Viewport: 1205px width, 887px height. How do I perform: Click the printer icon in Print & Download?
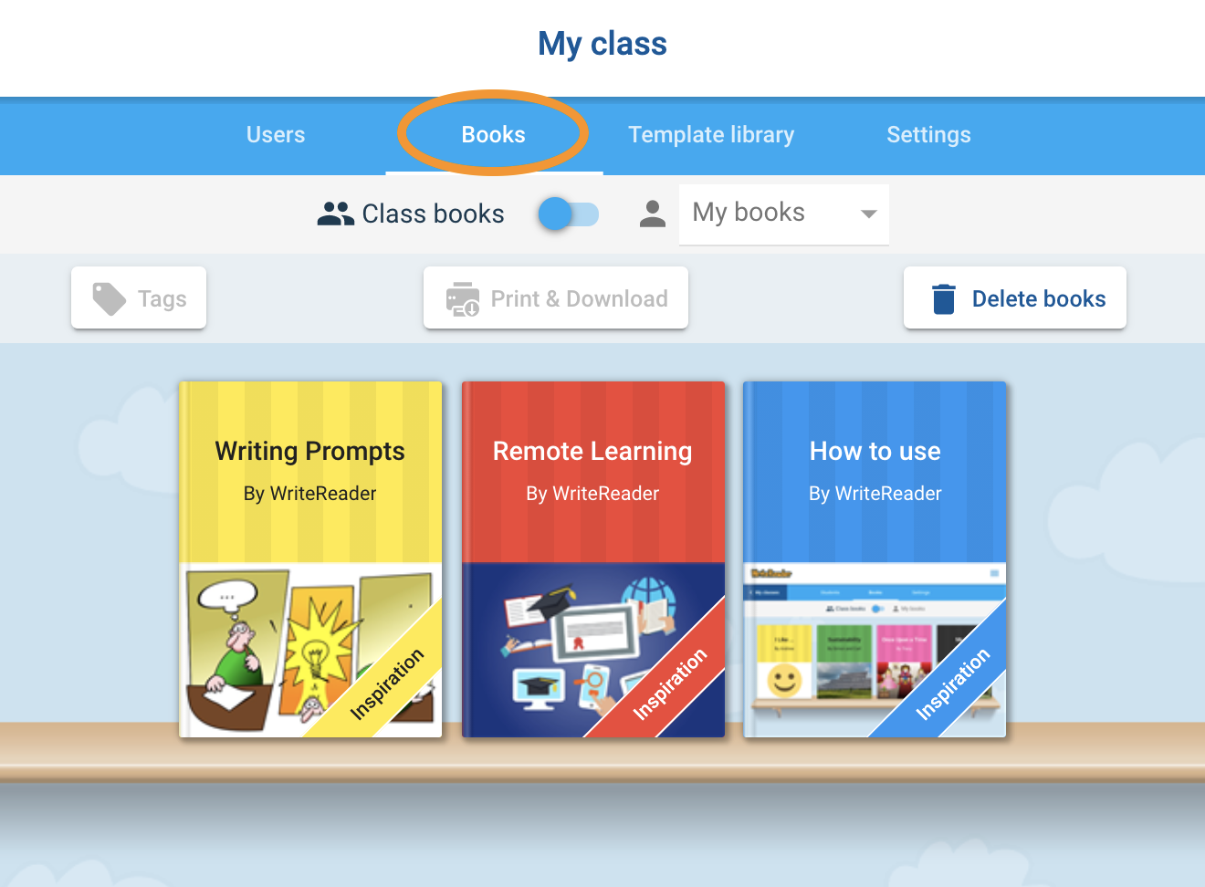[462, 298]
